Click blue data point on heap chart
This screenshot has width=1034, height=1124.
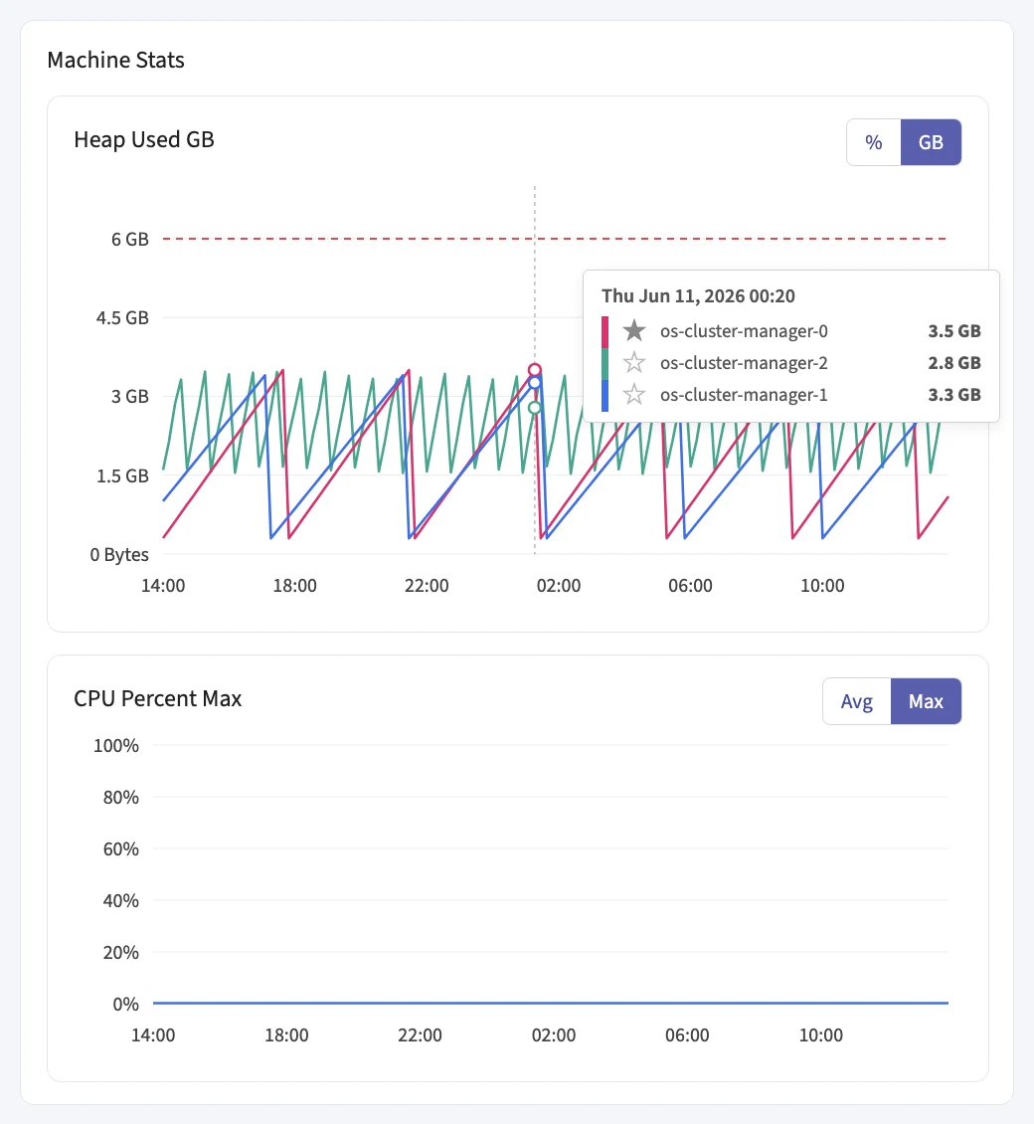[535, 383]
